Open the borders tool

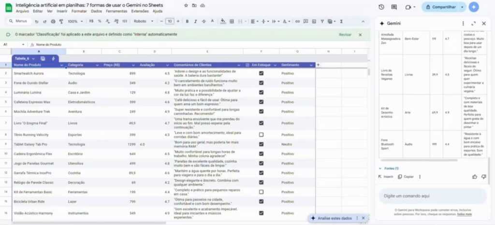pos(232,21)
